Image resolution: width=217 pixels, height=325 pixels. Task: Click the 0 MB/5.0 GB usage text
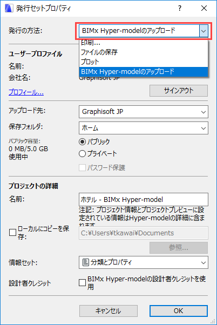(x=29, y=149)
